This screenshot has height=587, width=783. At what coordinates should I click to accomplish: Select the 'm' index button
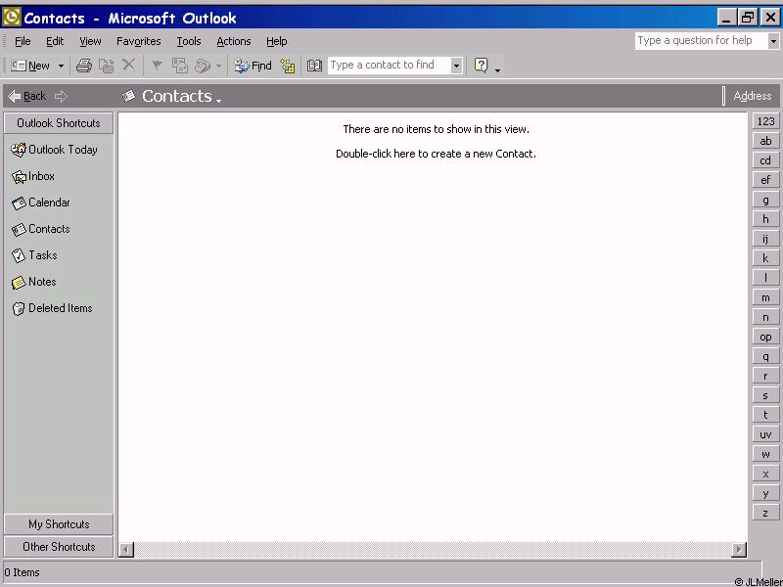[765, 297]
